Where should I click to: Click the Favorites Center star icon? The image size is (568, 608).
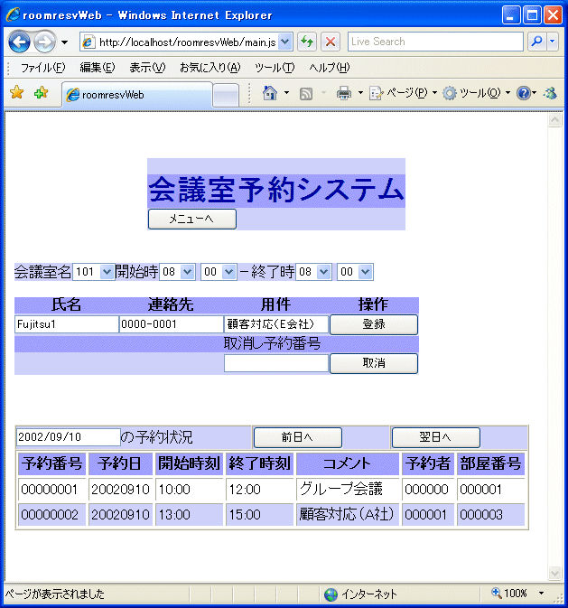coord(16,93)
